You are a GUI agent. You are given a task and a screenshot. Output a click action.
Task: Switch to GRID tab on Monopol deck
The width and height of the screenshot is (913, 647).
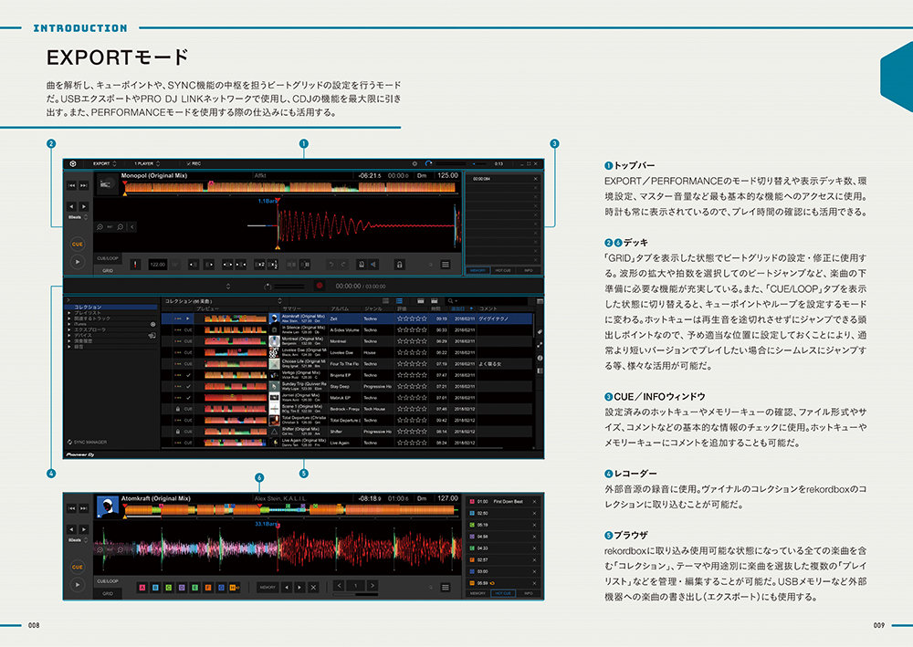[108, 270]
